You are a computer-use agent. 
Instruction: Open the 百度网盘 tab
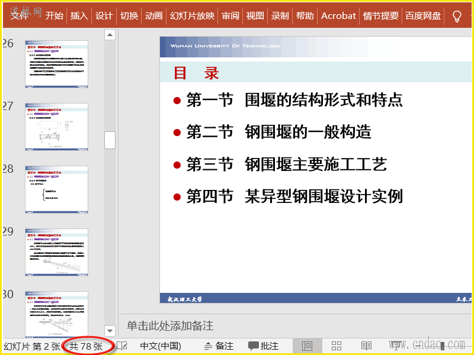(423, 15)
